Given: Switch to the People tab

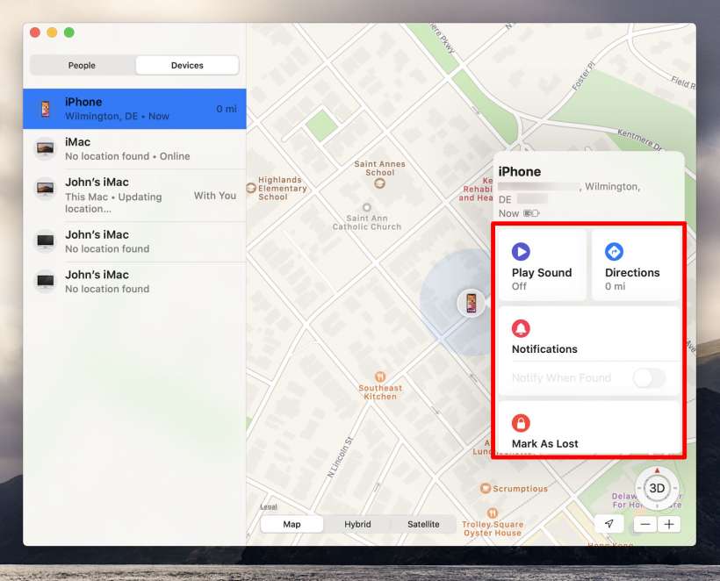Looking at the screenshot, I should point(83,65).
